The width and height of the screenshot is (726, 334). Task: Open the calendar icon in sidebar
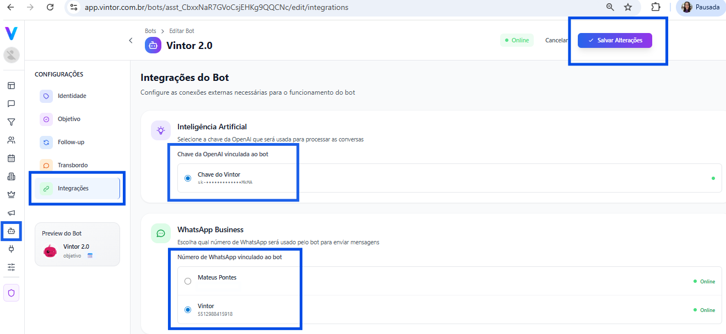pyautogui.click(x=12, y=158)
